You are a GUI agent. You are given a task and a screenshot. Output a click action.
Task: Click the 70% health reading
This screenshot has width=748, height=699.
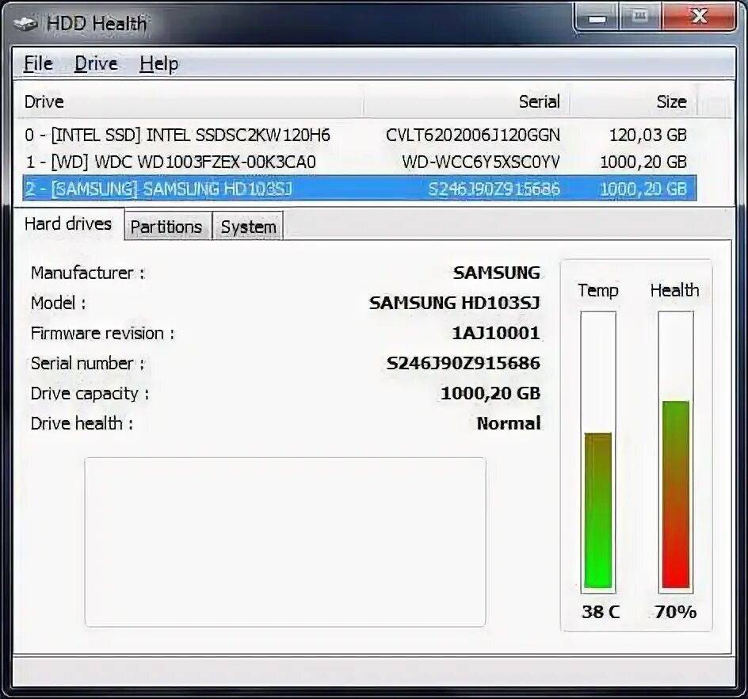(x=675, y=612)
